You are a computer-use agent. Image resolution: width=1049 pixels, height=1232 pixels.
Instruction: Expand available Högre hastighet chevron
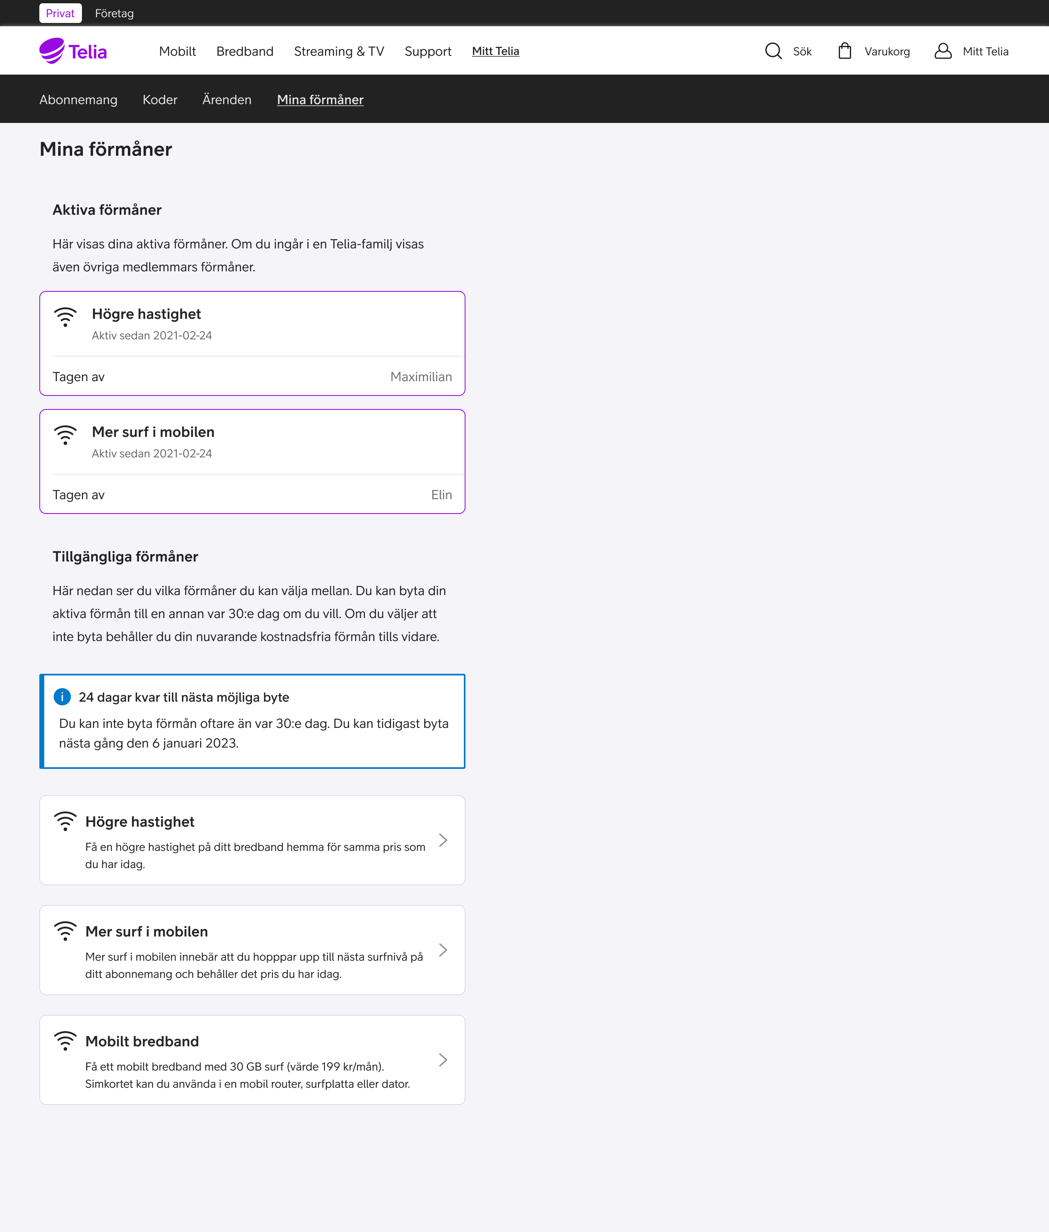[443, 840]
